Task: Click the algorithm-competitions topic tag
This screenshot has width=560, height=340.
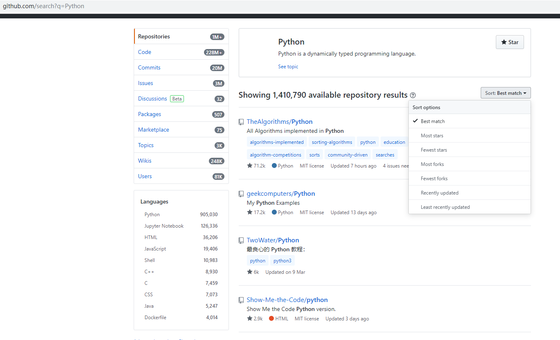Action: click(276, 155)
